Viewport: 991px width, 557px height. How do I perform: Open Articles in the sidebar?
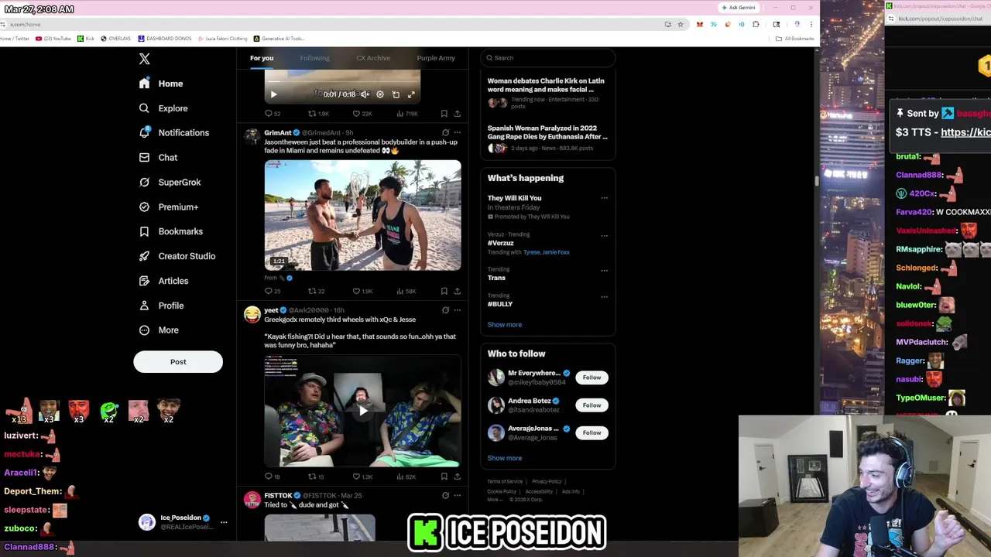pyautogui.click(x=163, y=281)
